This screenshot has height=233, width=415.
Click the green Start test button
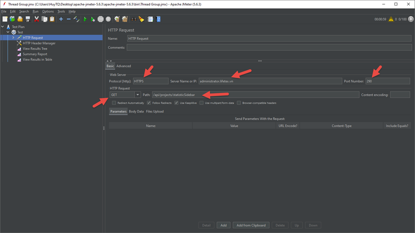85,19
